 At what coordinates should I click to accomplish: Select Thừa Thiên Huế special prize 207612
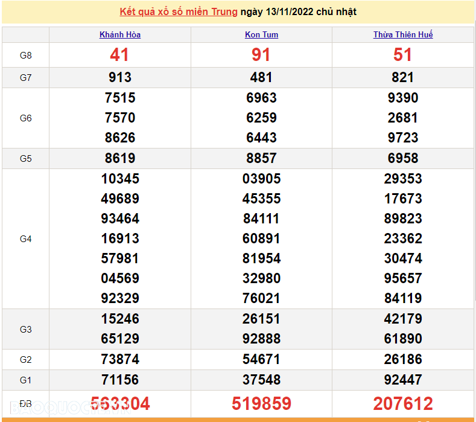tap(402, 403)
